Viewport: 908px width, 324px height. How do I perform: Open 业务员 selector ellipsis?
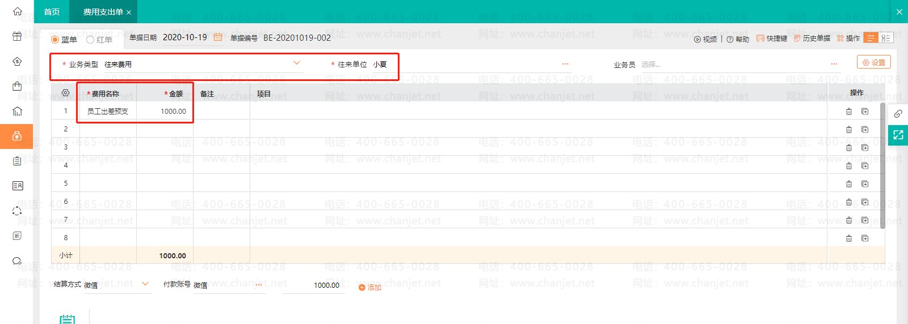pos(834,64)
